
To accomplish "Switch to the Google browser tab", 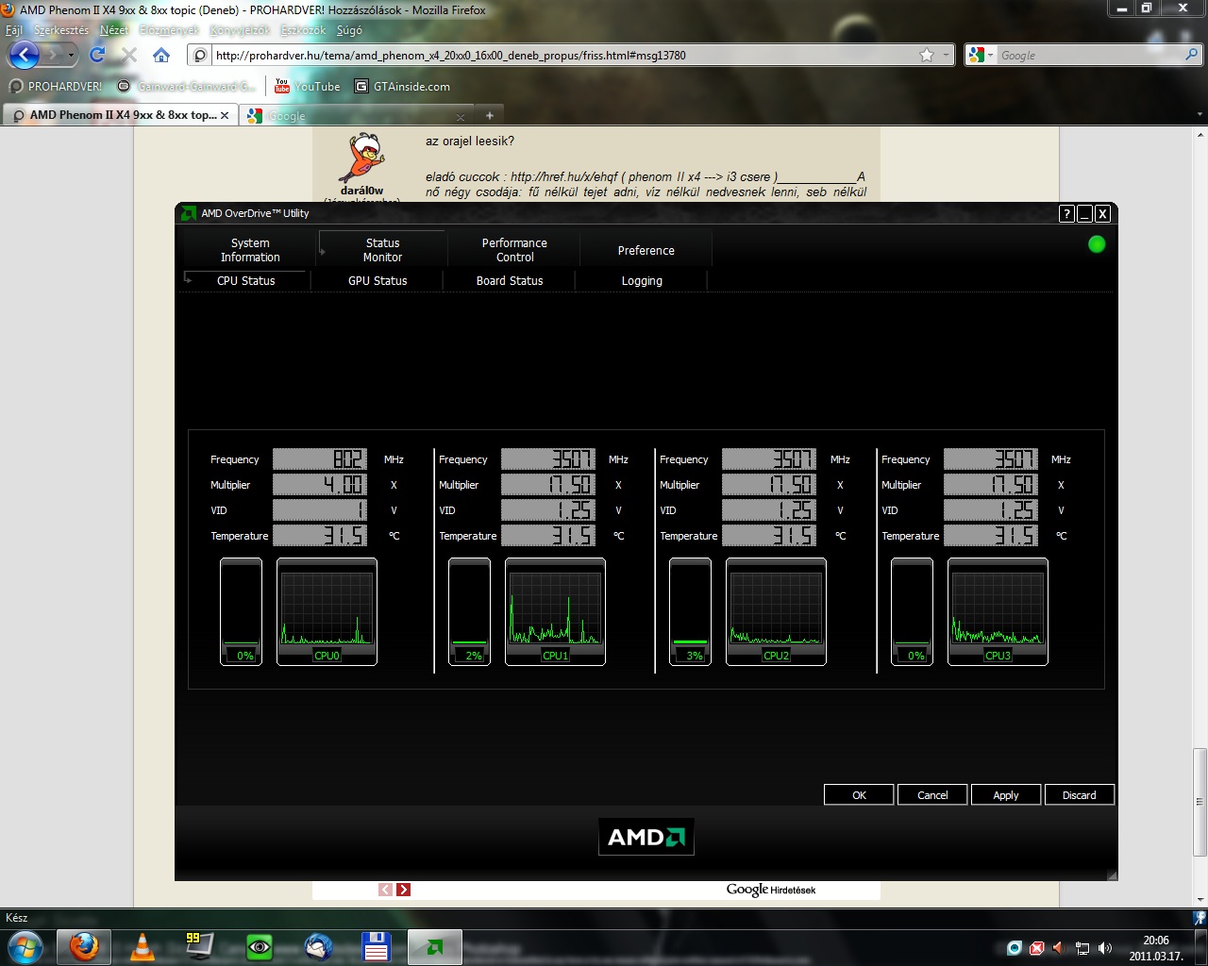I will click(x=355, y=116).
